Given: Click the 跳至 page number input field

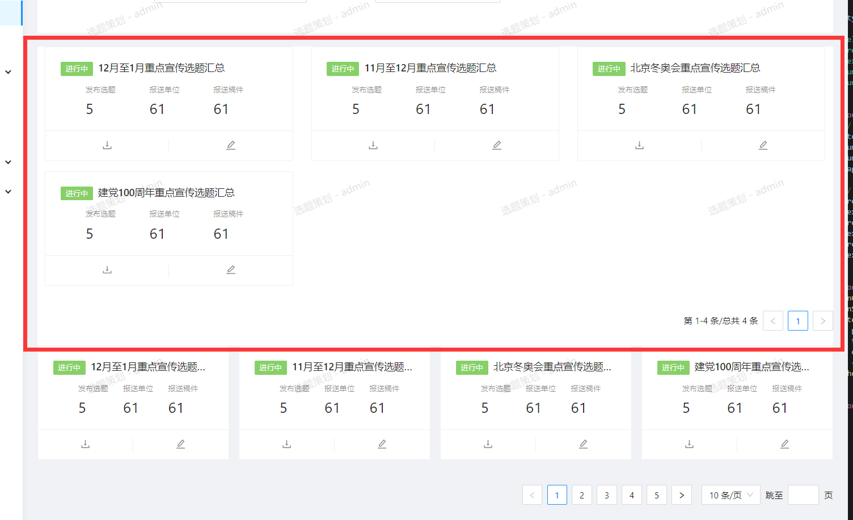Looking at the screenshot, I should tap(803, 494).
